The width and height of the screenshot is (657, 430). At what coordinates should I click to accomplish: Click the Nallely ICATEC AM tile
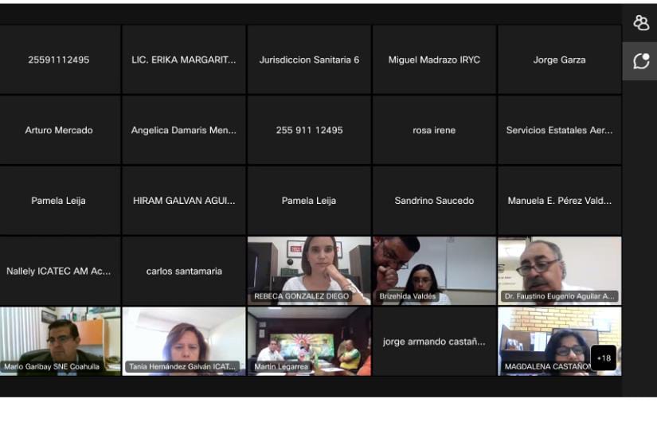(60, 271)
